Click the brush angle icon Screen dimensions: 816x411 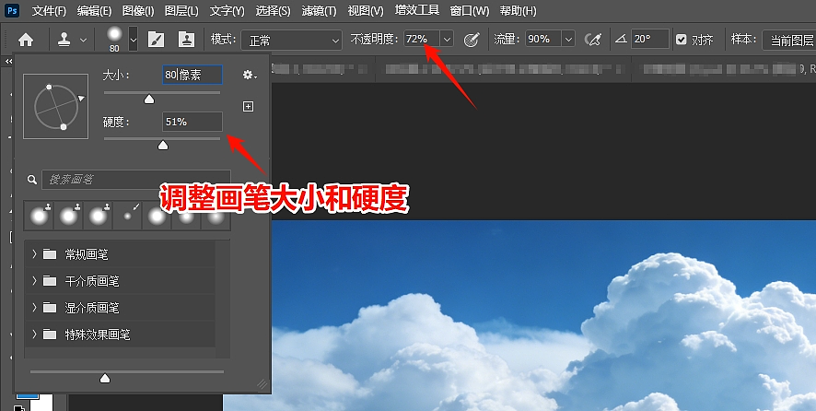point(621,39)
